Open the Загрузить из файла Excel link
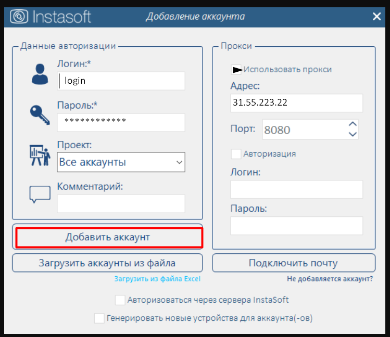Viewport: 390px width, 337px height. coord(157,279)
